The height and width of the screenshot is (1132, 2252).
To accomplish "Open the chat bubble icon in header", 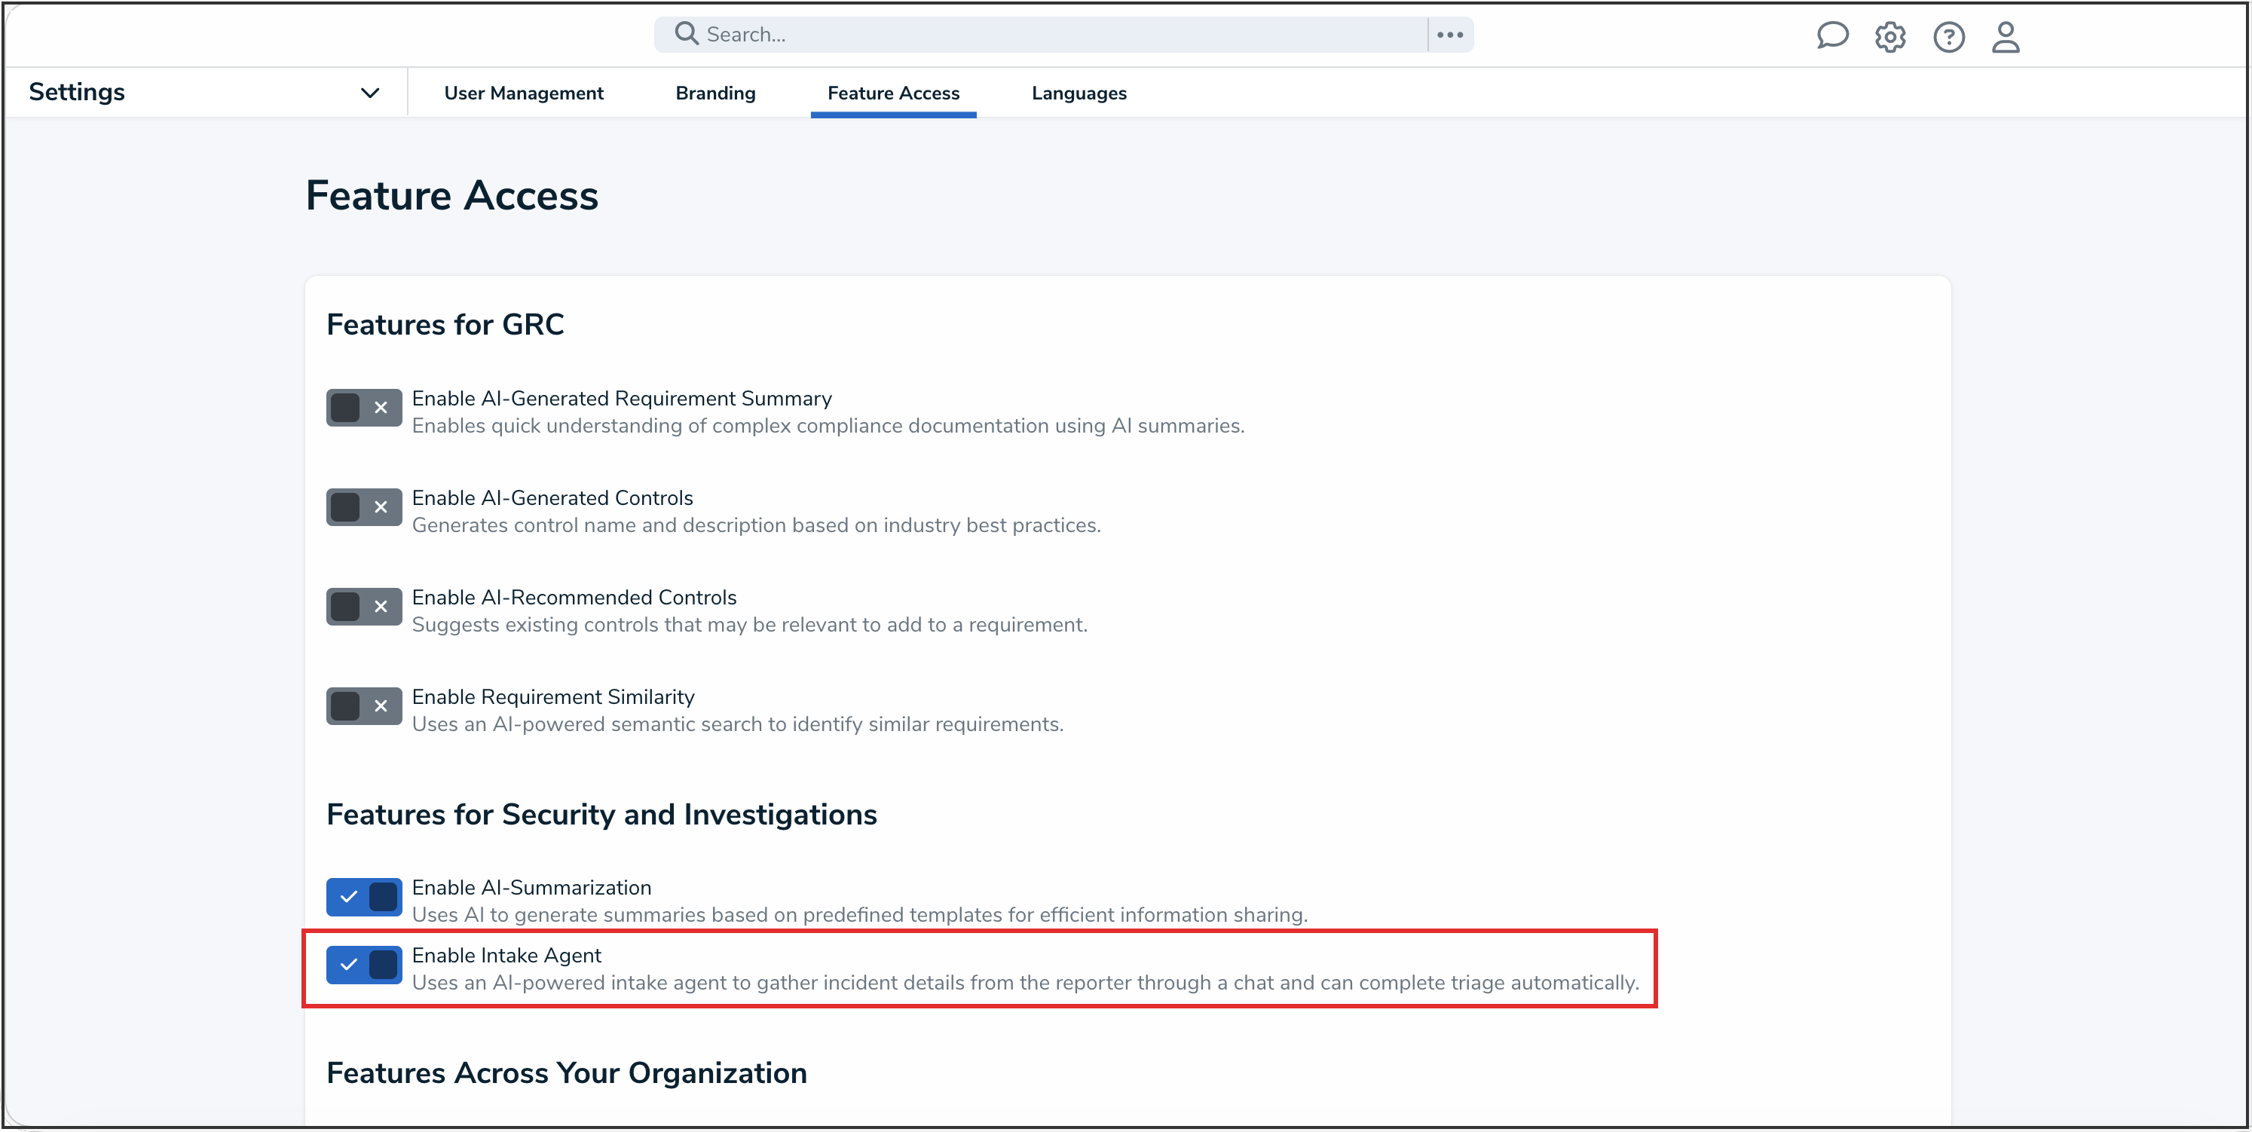I will [x=1831, y=36].
